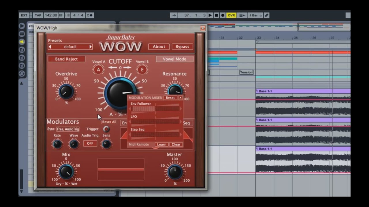This screenshot has height=207, width=369.
Task: Open file browser 3 sidebar icon
Action: click(x=22, y=66)
